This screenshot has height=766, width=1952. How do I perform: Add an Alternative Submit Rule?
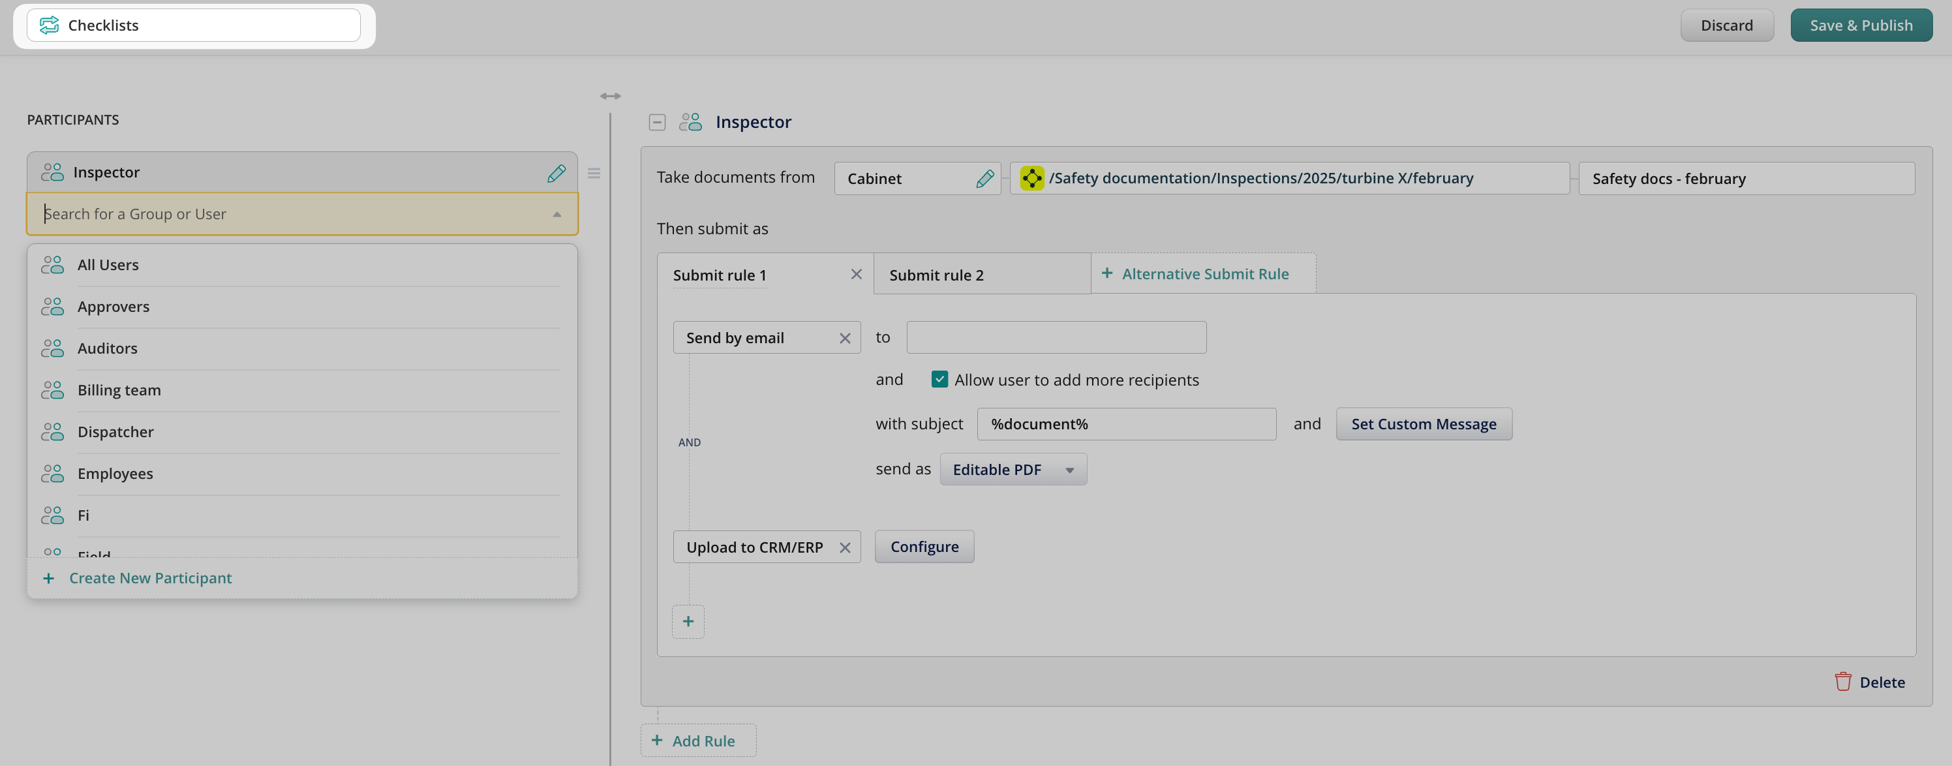pos(1203,274)
